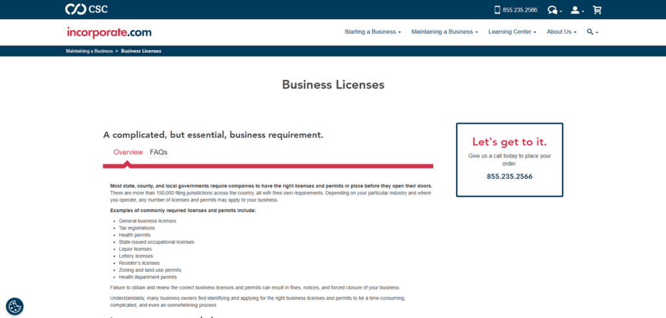Viewport: 666px width, 318px height.
Task: Click the Business Licenses page heading
Action: (x=333, y=85)
